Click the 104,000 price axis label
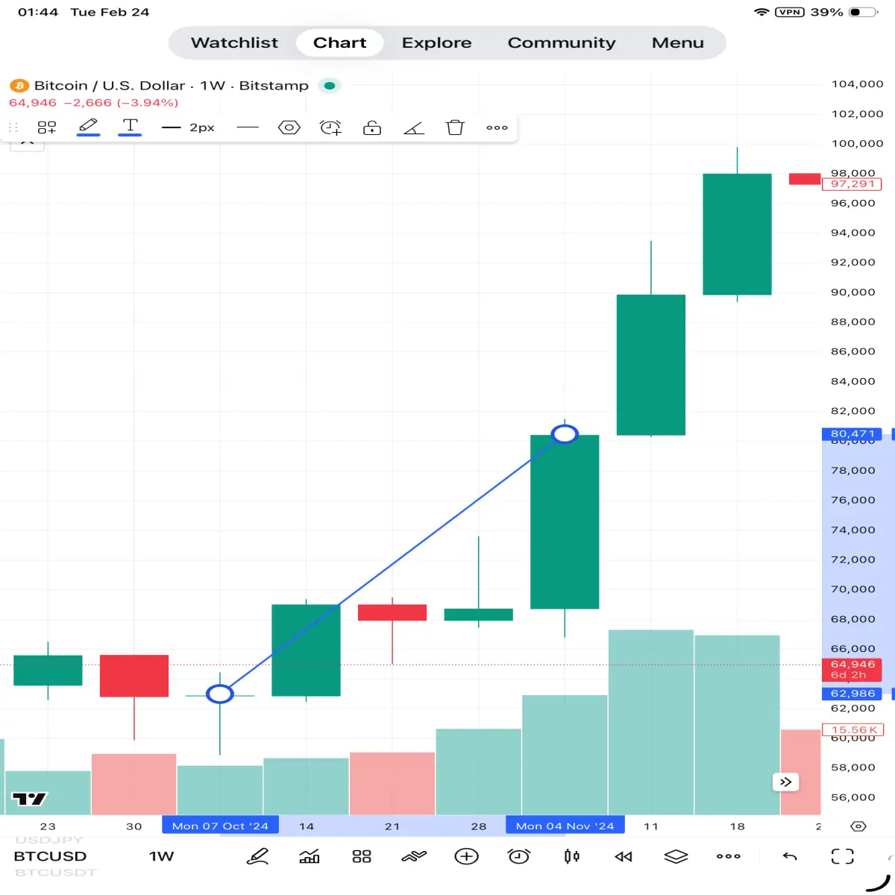Viewport: 895px width, 895px height. pyautogui.click(x=857, y=84)
